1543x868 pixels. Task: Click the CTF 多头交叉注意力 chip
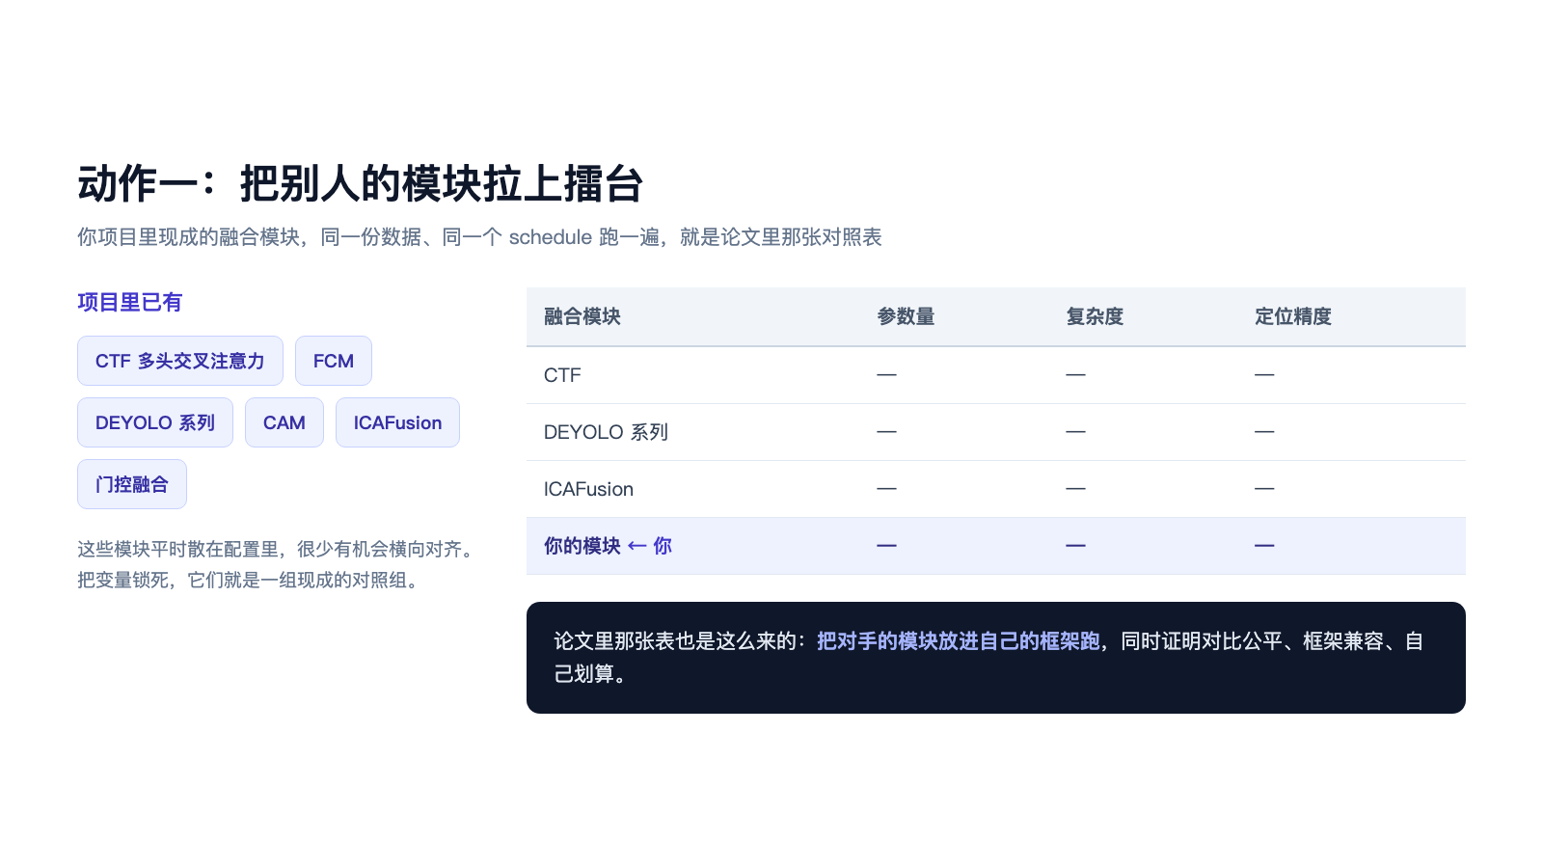180,361
